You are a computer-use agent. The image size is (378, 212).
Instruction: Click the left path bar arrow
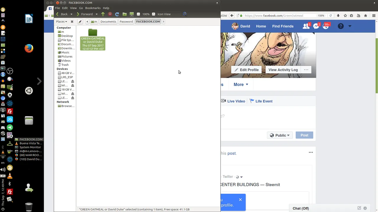click(87, 21)
